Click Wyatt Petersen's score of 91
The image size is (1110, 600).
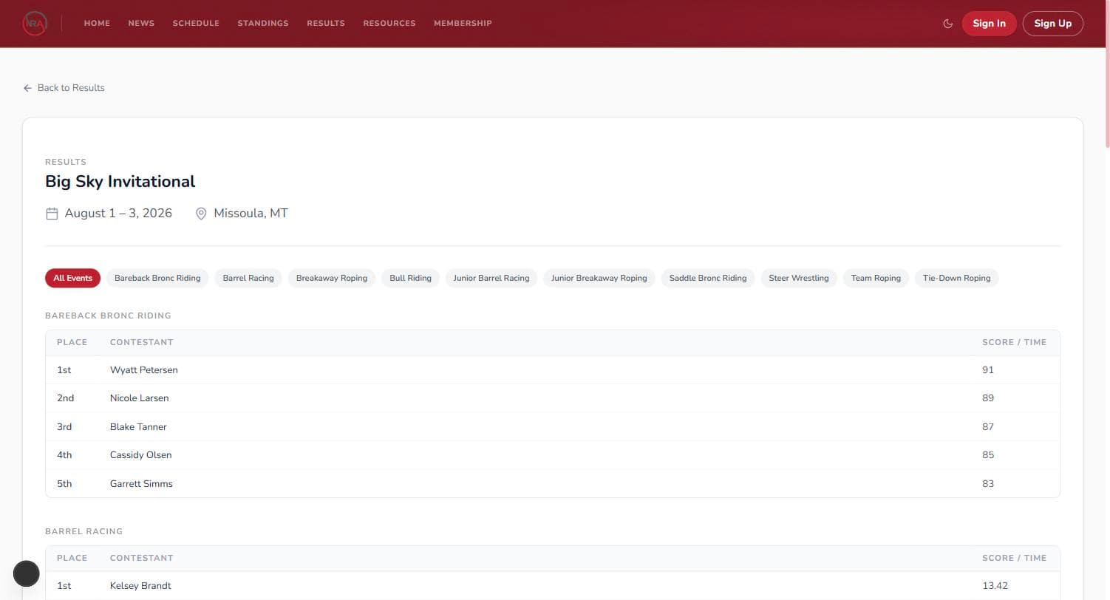[988, 370]
